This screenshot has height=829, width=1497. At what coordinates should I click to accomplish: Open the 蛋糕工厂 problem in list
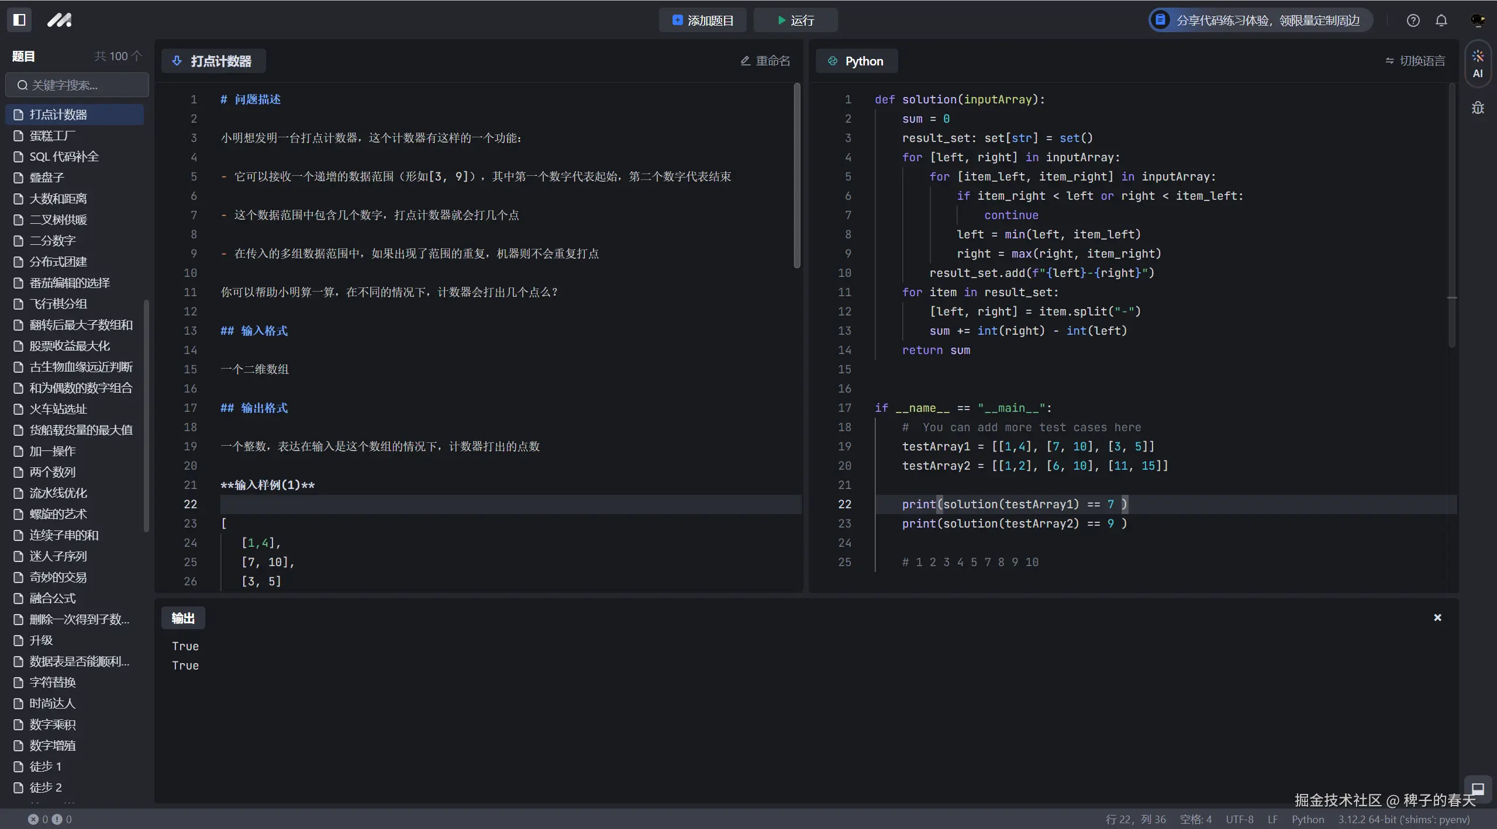[53, 136]
